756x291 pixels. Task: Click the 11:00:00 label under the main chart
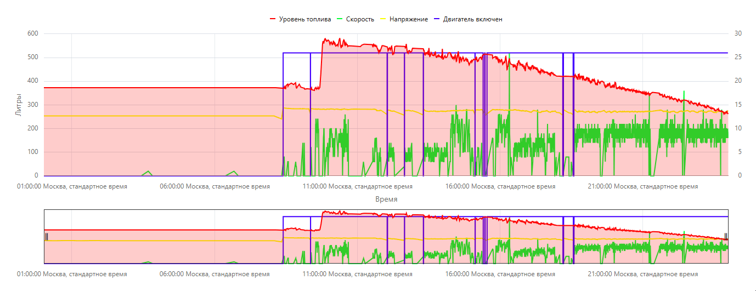[x=358, y=186]
